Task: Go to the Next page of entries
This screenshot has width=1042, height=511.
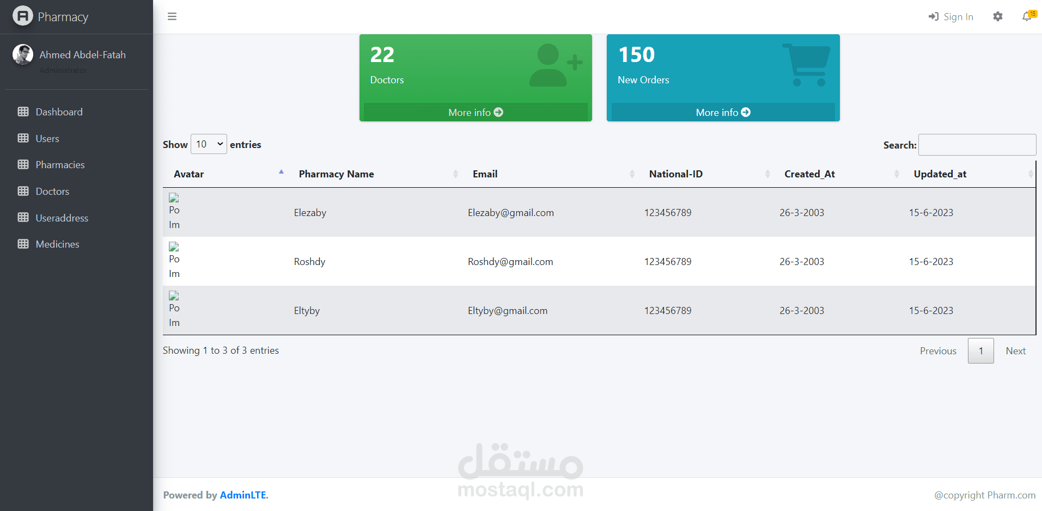Action: [1015, 350]
